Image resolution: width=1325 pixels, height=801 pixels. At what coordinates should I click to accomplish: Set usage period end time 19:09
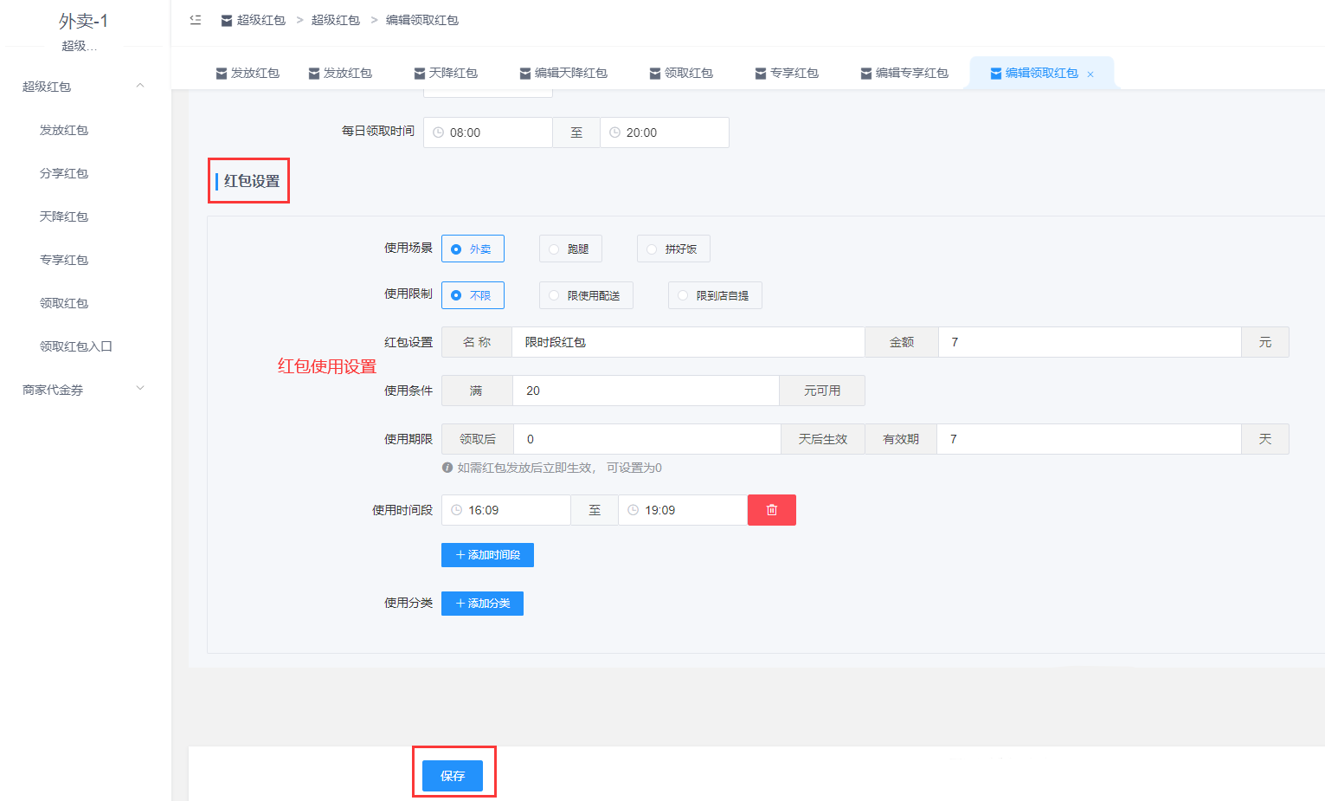click(683, 510)
